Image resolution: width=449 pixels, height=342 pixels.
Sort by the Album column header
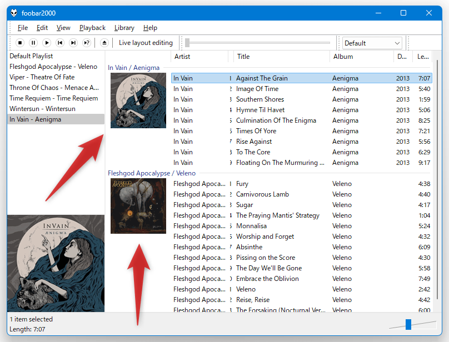click(362, 57)
